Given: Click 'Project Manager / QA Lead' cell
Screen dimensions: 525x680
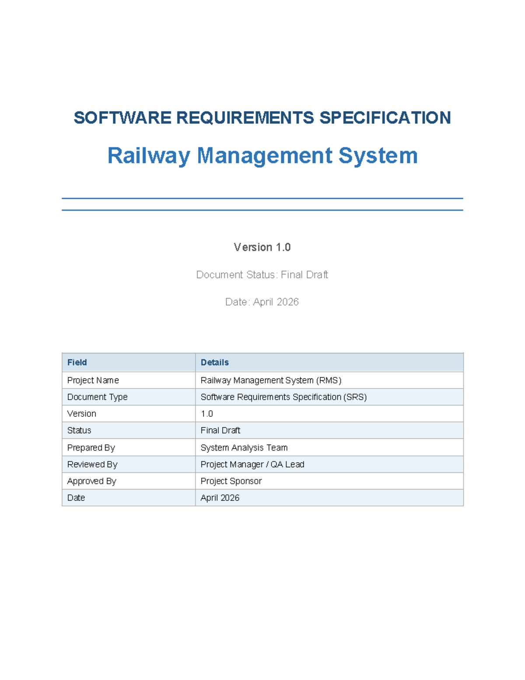Looking at the screenshot, I should 329,464.
